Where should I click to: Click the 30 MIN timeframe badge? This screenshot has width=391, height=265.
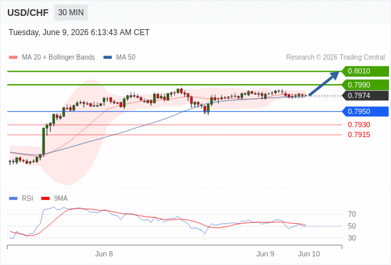coord(71,13)
